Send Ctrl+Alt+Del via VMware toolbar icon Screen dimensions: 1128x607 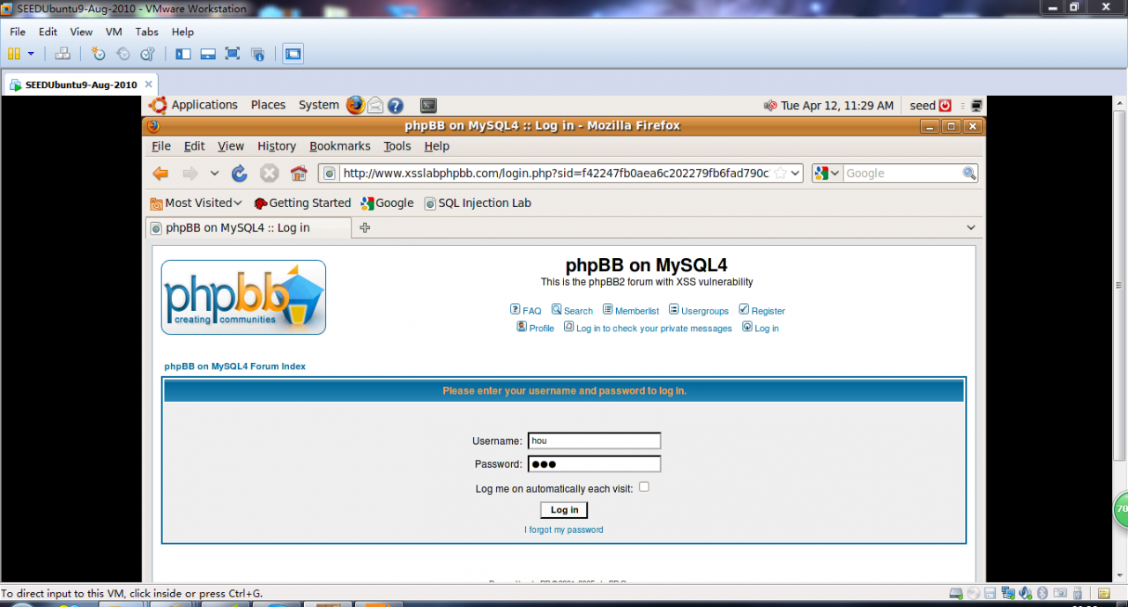[63, 54]
